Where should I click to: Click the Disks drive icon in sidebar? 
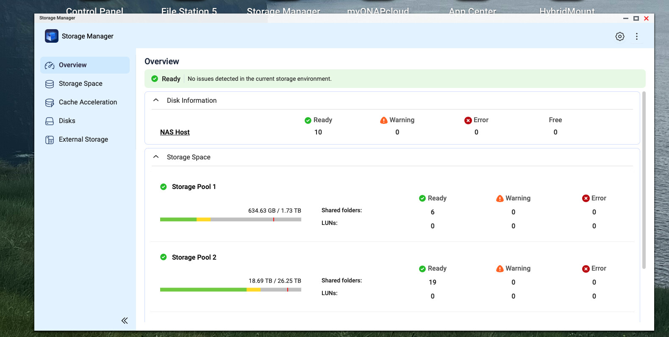click(50, 121)
